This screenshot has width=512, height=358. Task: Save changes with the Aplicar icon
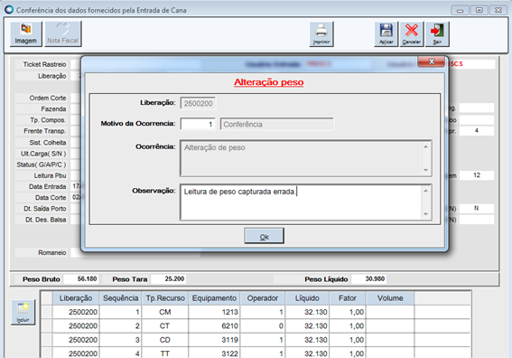coord(386,34)
